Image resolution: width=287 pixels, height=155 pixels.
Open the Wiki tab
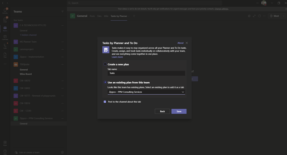tap(106, 16)
